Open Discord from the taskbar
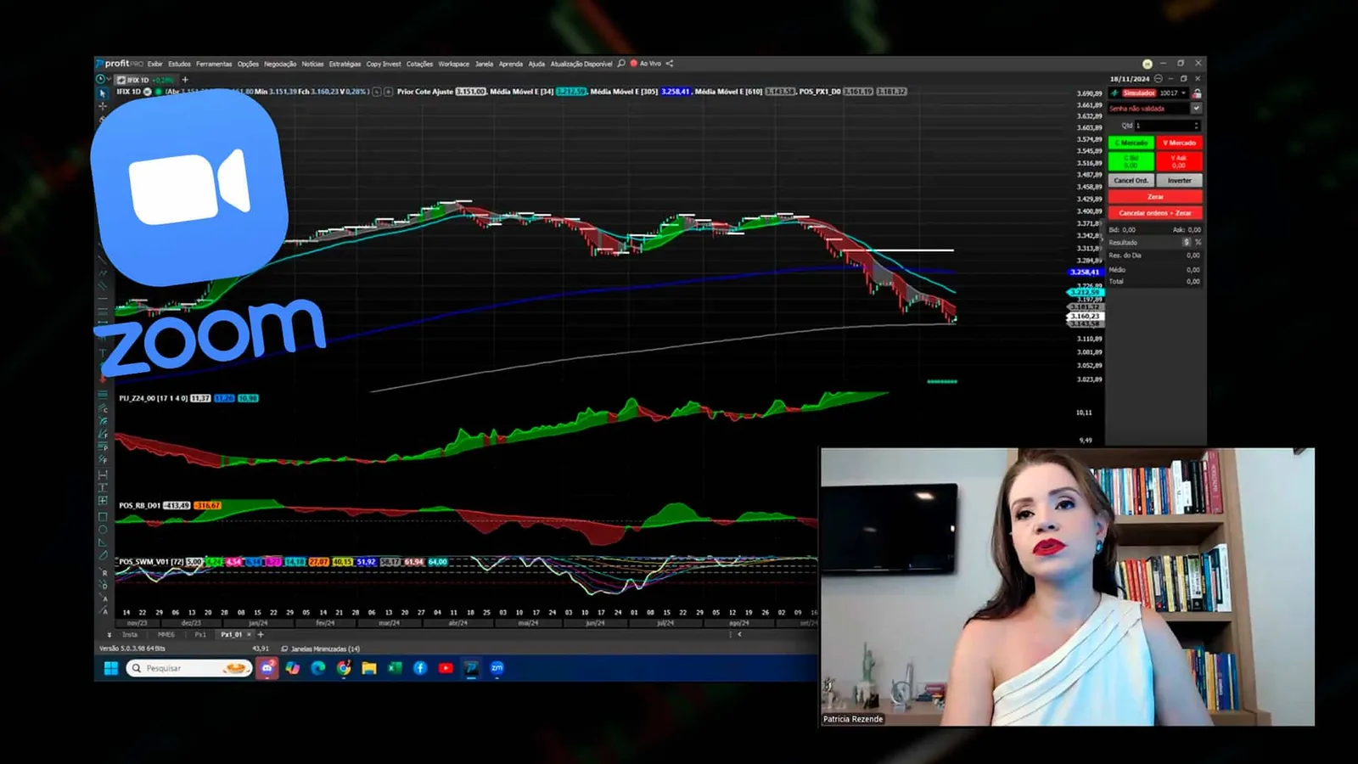 click(x=267, y=668)
